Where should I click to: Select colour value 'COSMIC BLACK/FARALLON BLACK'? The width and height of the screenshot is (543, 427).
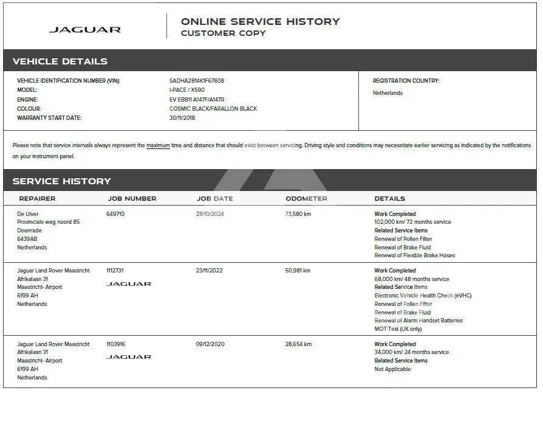tap(213, 108)
